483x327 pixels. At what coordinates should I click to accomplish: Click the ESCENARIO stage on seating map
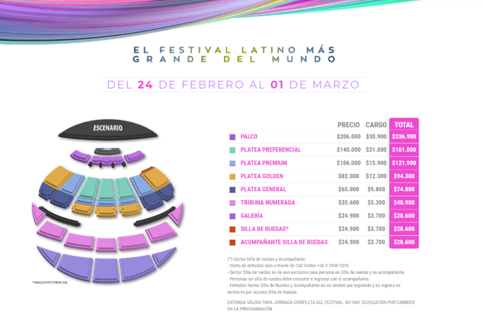[108, 129]
